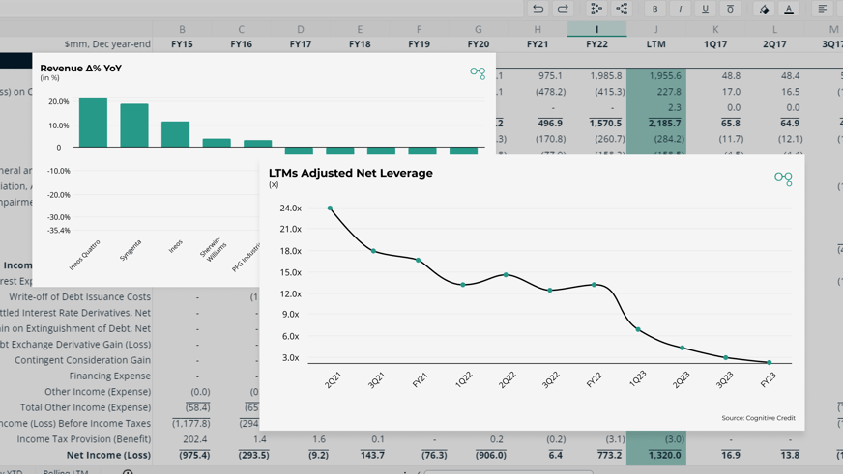Click the redo arrow icon
This screenshot has width=843, height=474.
[563, 9]
